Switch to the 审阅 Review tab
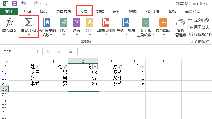 pos(117,11)
